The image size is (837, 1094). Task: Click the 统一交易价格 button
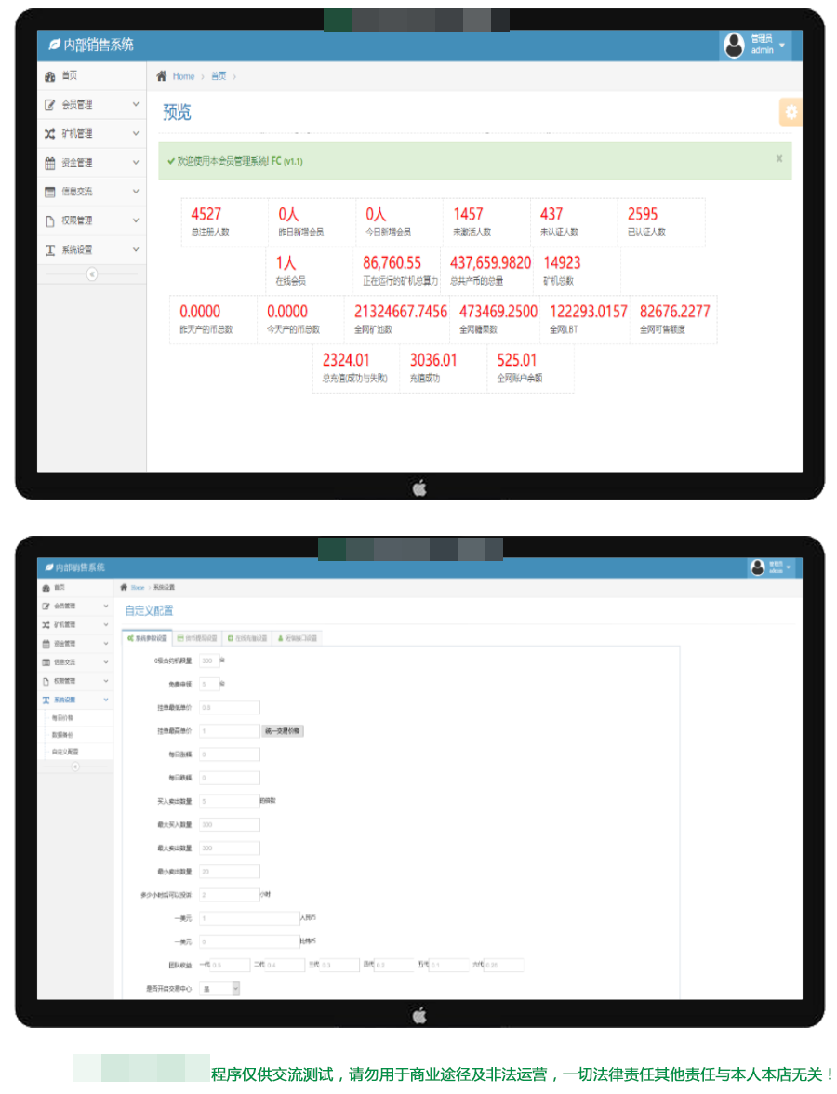(283, 731)
